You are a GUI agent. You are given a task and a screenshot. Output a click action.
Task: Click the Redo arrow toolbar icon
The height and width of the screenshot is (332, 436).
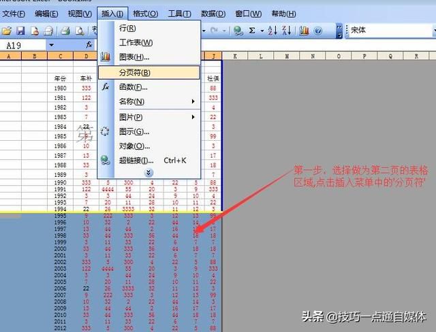(214, 30)
